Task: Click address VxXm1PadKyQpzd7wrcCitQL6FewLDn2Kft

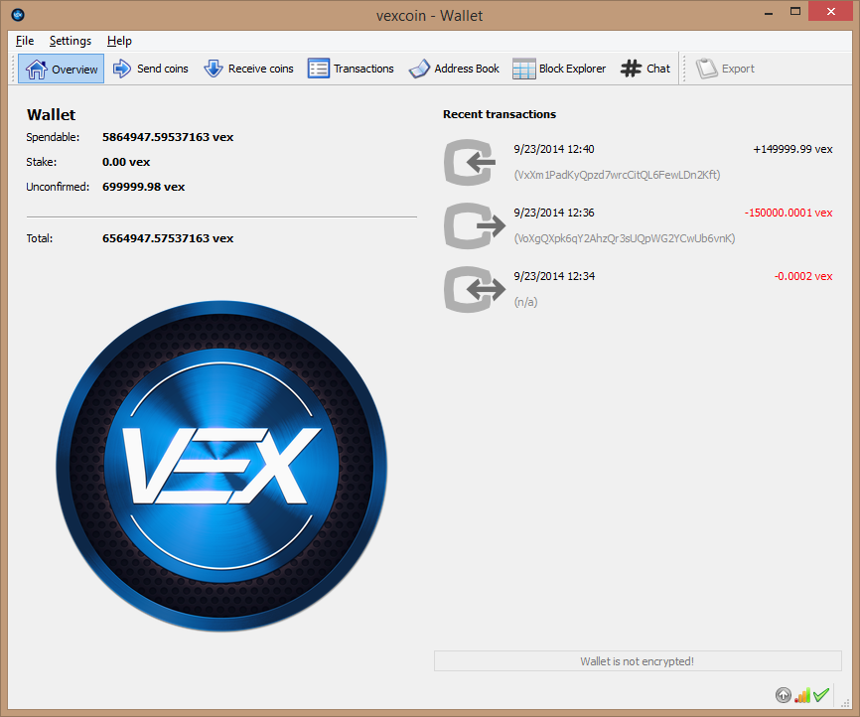Action: click(x=617, y=175)
